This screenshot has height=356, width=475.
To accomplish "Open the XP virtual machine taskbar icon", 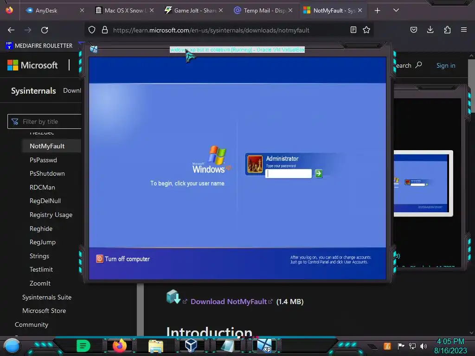I will (x=264, y=346).
